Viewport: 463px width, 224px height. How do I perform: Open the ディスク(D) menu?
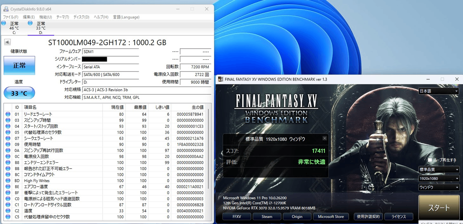click(x=81, y=17)
